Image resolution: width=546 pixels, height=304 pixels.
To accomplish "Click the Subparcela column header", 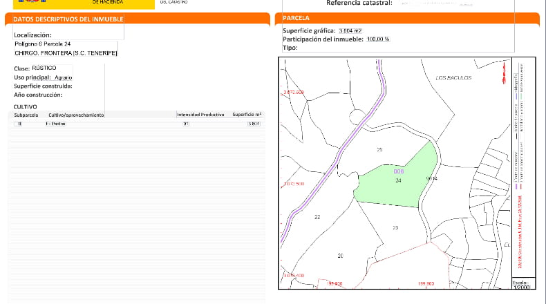I will [x=26, y=115].
